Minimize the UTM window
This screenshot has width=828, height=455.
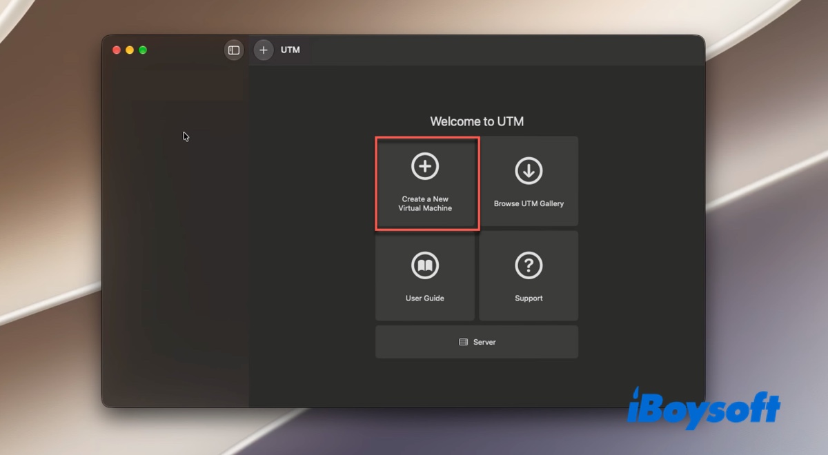(x=130, y=50)
